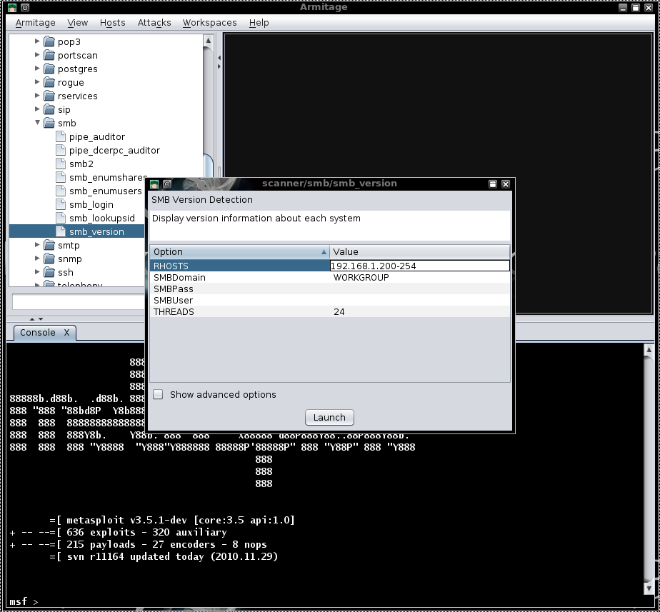Expand the sip tree node
This screenshot has width=660, height=612.
pos(37,109)
